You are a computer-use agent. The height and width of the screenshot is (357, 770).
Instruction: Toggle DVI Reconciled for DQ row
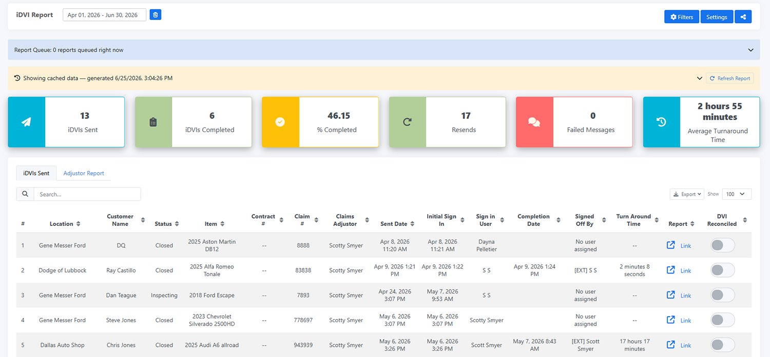(722, 245)
